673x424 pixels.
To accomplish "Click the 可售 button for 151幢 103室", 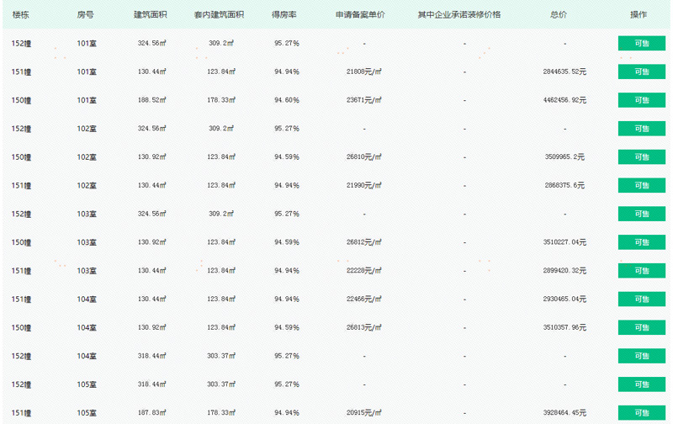I will coord(642,271).
